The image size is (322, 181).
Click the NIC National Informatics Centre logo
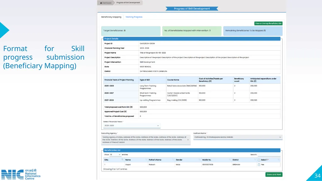pos(21,174)
